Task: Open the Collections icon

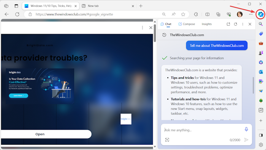Action: 218,14
